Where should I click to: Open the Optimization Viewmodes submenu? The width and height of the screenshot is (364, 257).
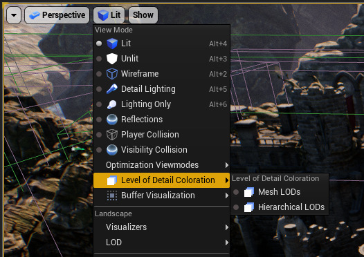[x=161, y=165]
